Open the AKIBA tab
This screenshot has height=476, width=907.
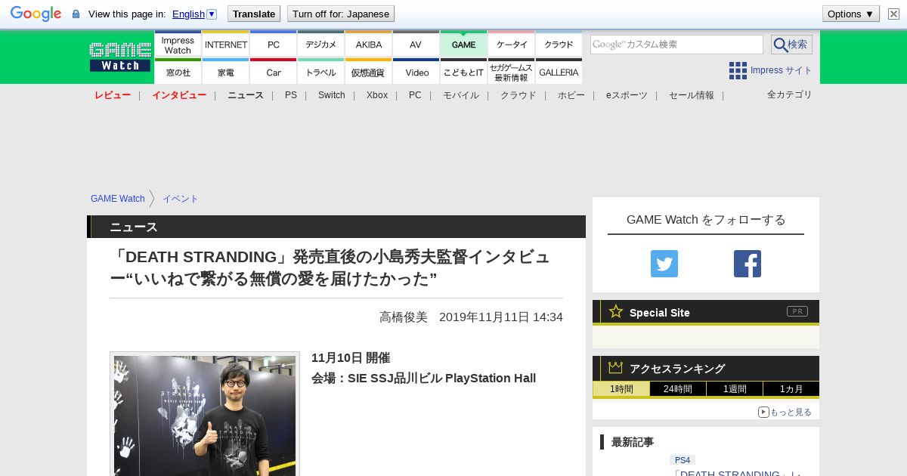coord(369,45)
